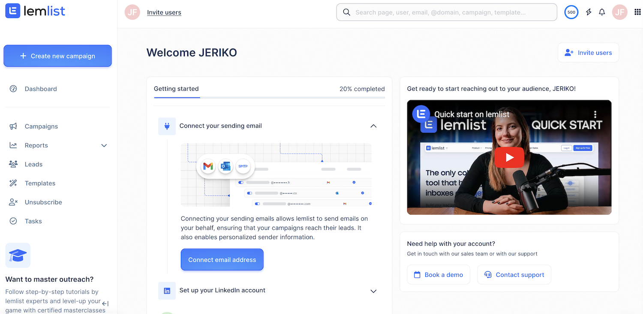
Task: Open the apps grid menu
Action: tap(637, 12)
